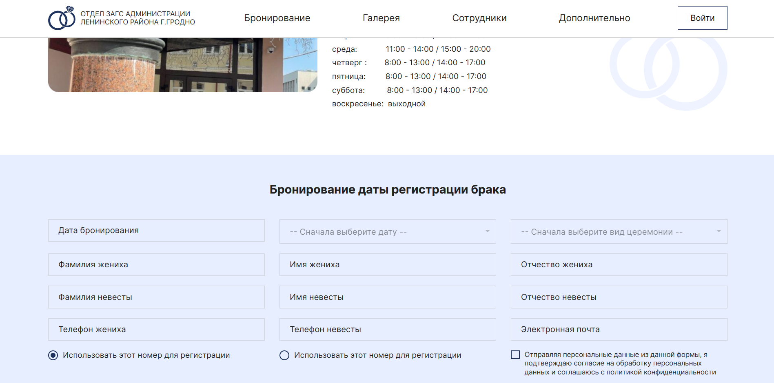Click the Фамилия невесты field
The image size is (774, 383).
pyautogui.click(x=156, y=297)
